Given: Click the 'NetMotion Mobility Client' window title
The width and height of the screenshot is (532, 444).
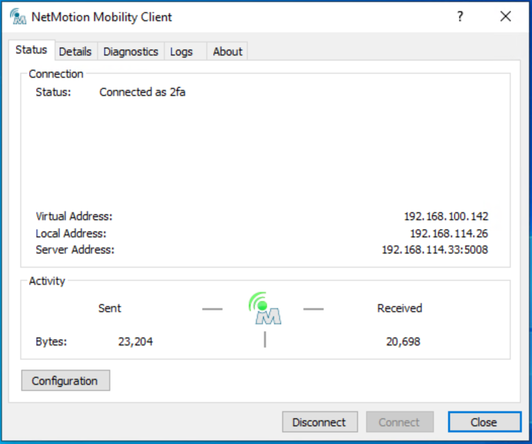Looking at the screenshot, I should pyautogui.click(x=102, y=17).
